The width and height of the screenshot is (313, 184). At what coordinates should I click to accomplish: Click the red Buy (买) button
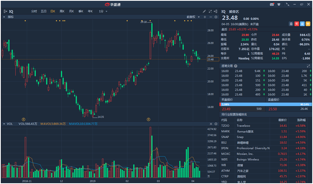click(x=297, y=24)
